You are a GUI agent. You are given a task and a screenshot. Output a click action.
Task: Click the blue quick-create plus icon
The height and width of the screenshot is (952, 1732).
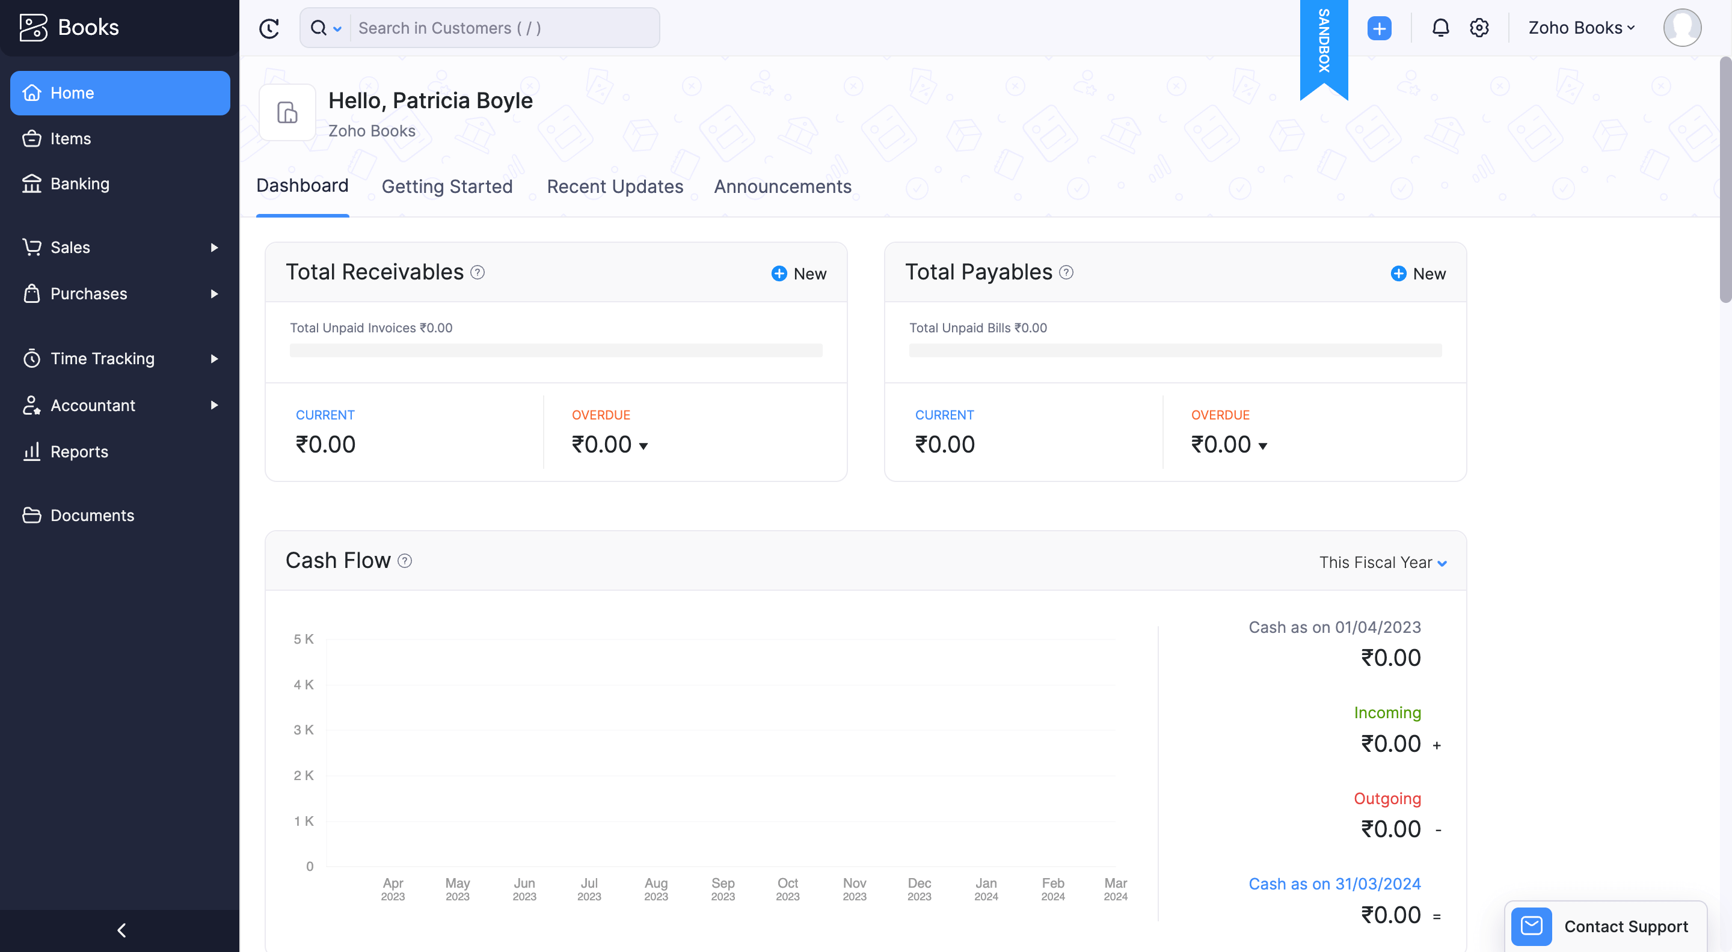point(1380,28)
